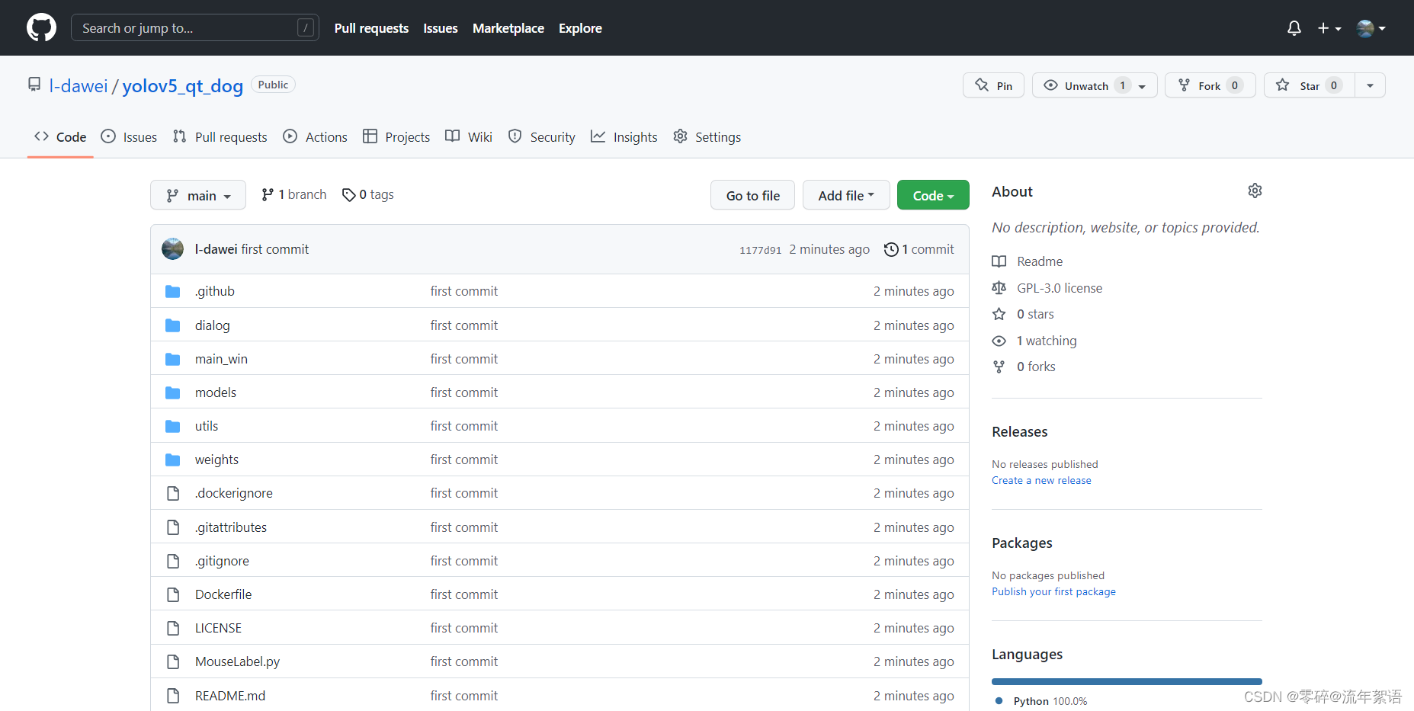View the 1 commit history
The image size is (1414, 711).
click(x=919, y=249)
